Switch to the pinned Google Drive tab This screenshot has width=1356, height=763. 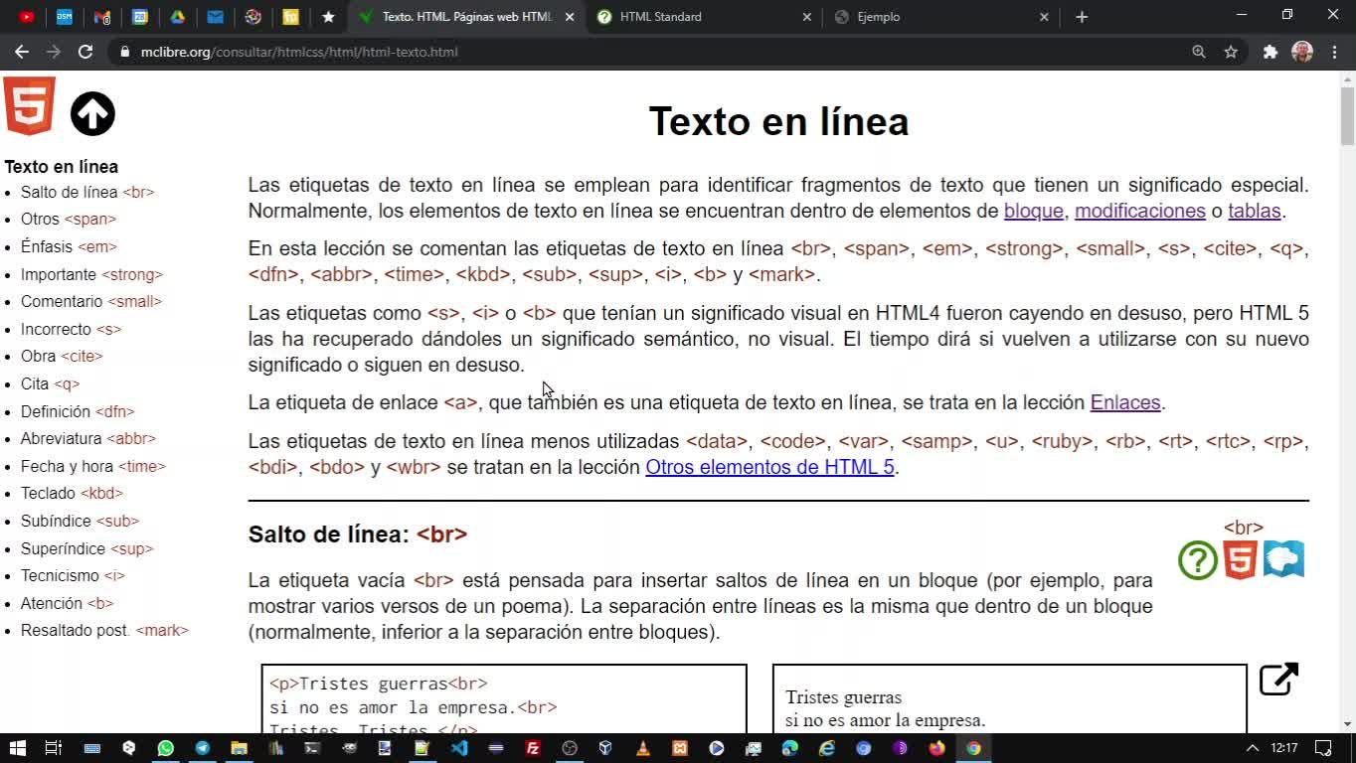(x=178, y=17)
